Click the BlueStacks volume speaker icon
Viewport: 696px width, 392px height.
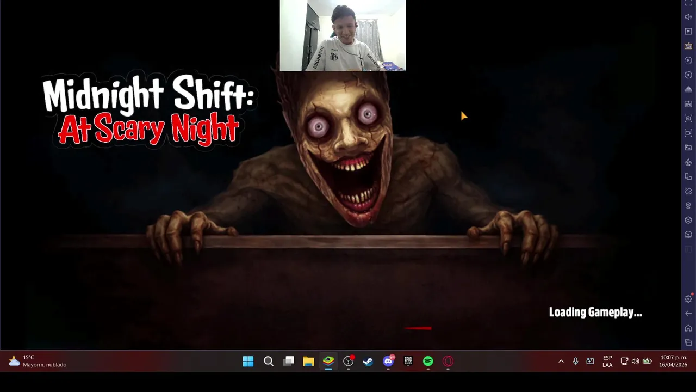point(688,17)
